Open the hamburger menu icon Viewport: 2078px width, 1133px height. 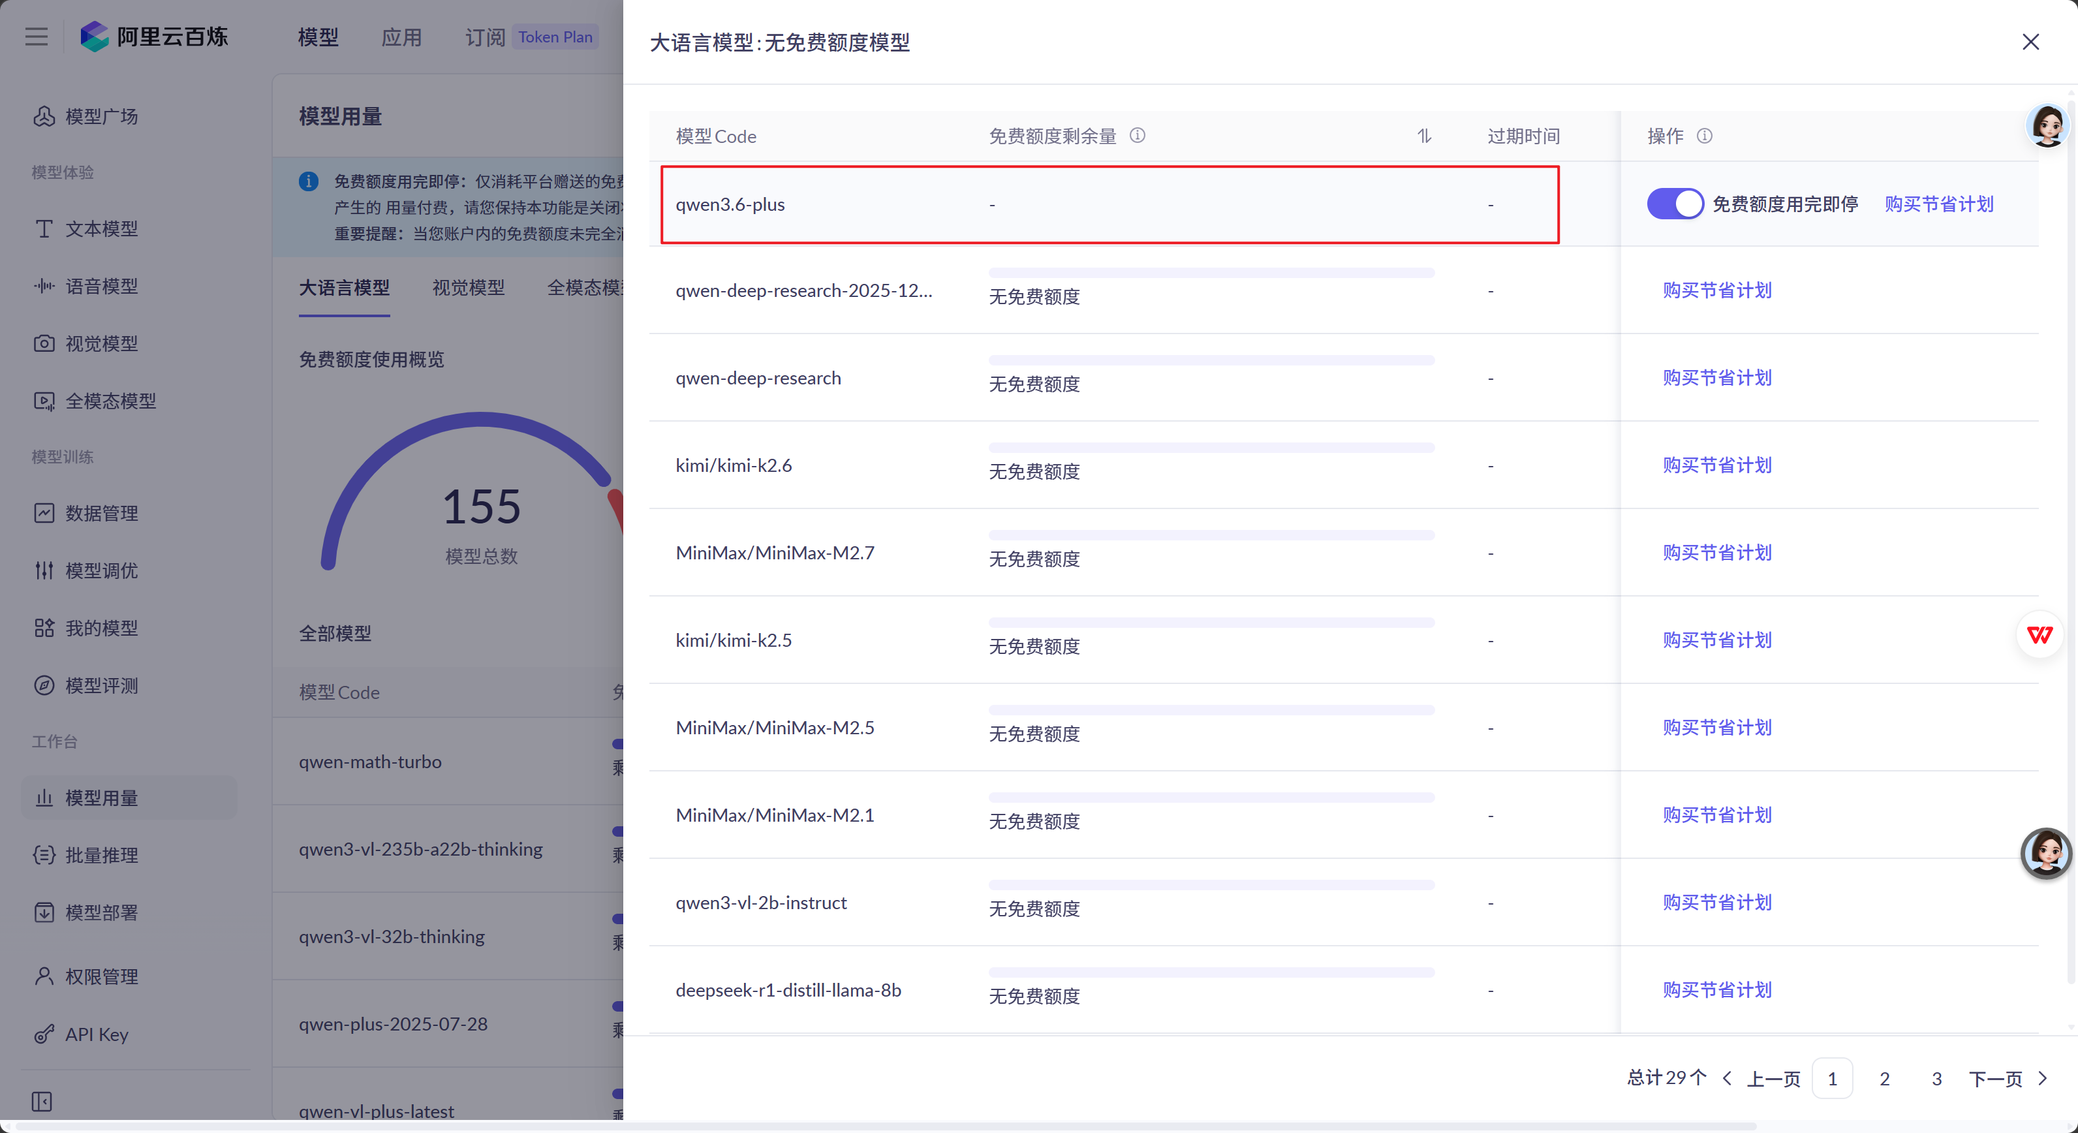point(37,37)
